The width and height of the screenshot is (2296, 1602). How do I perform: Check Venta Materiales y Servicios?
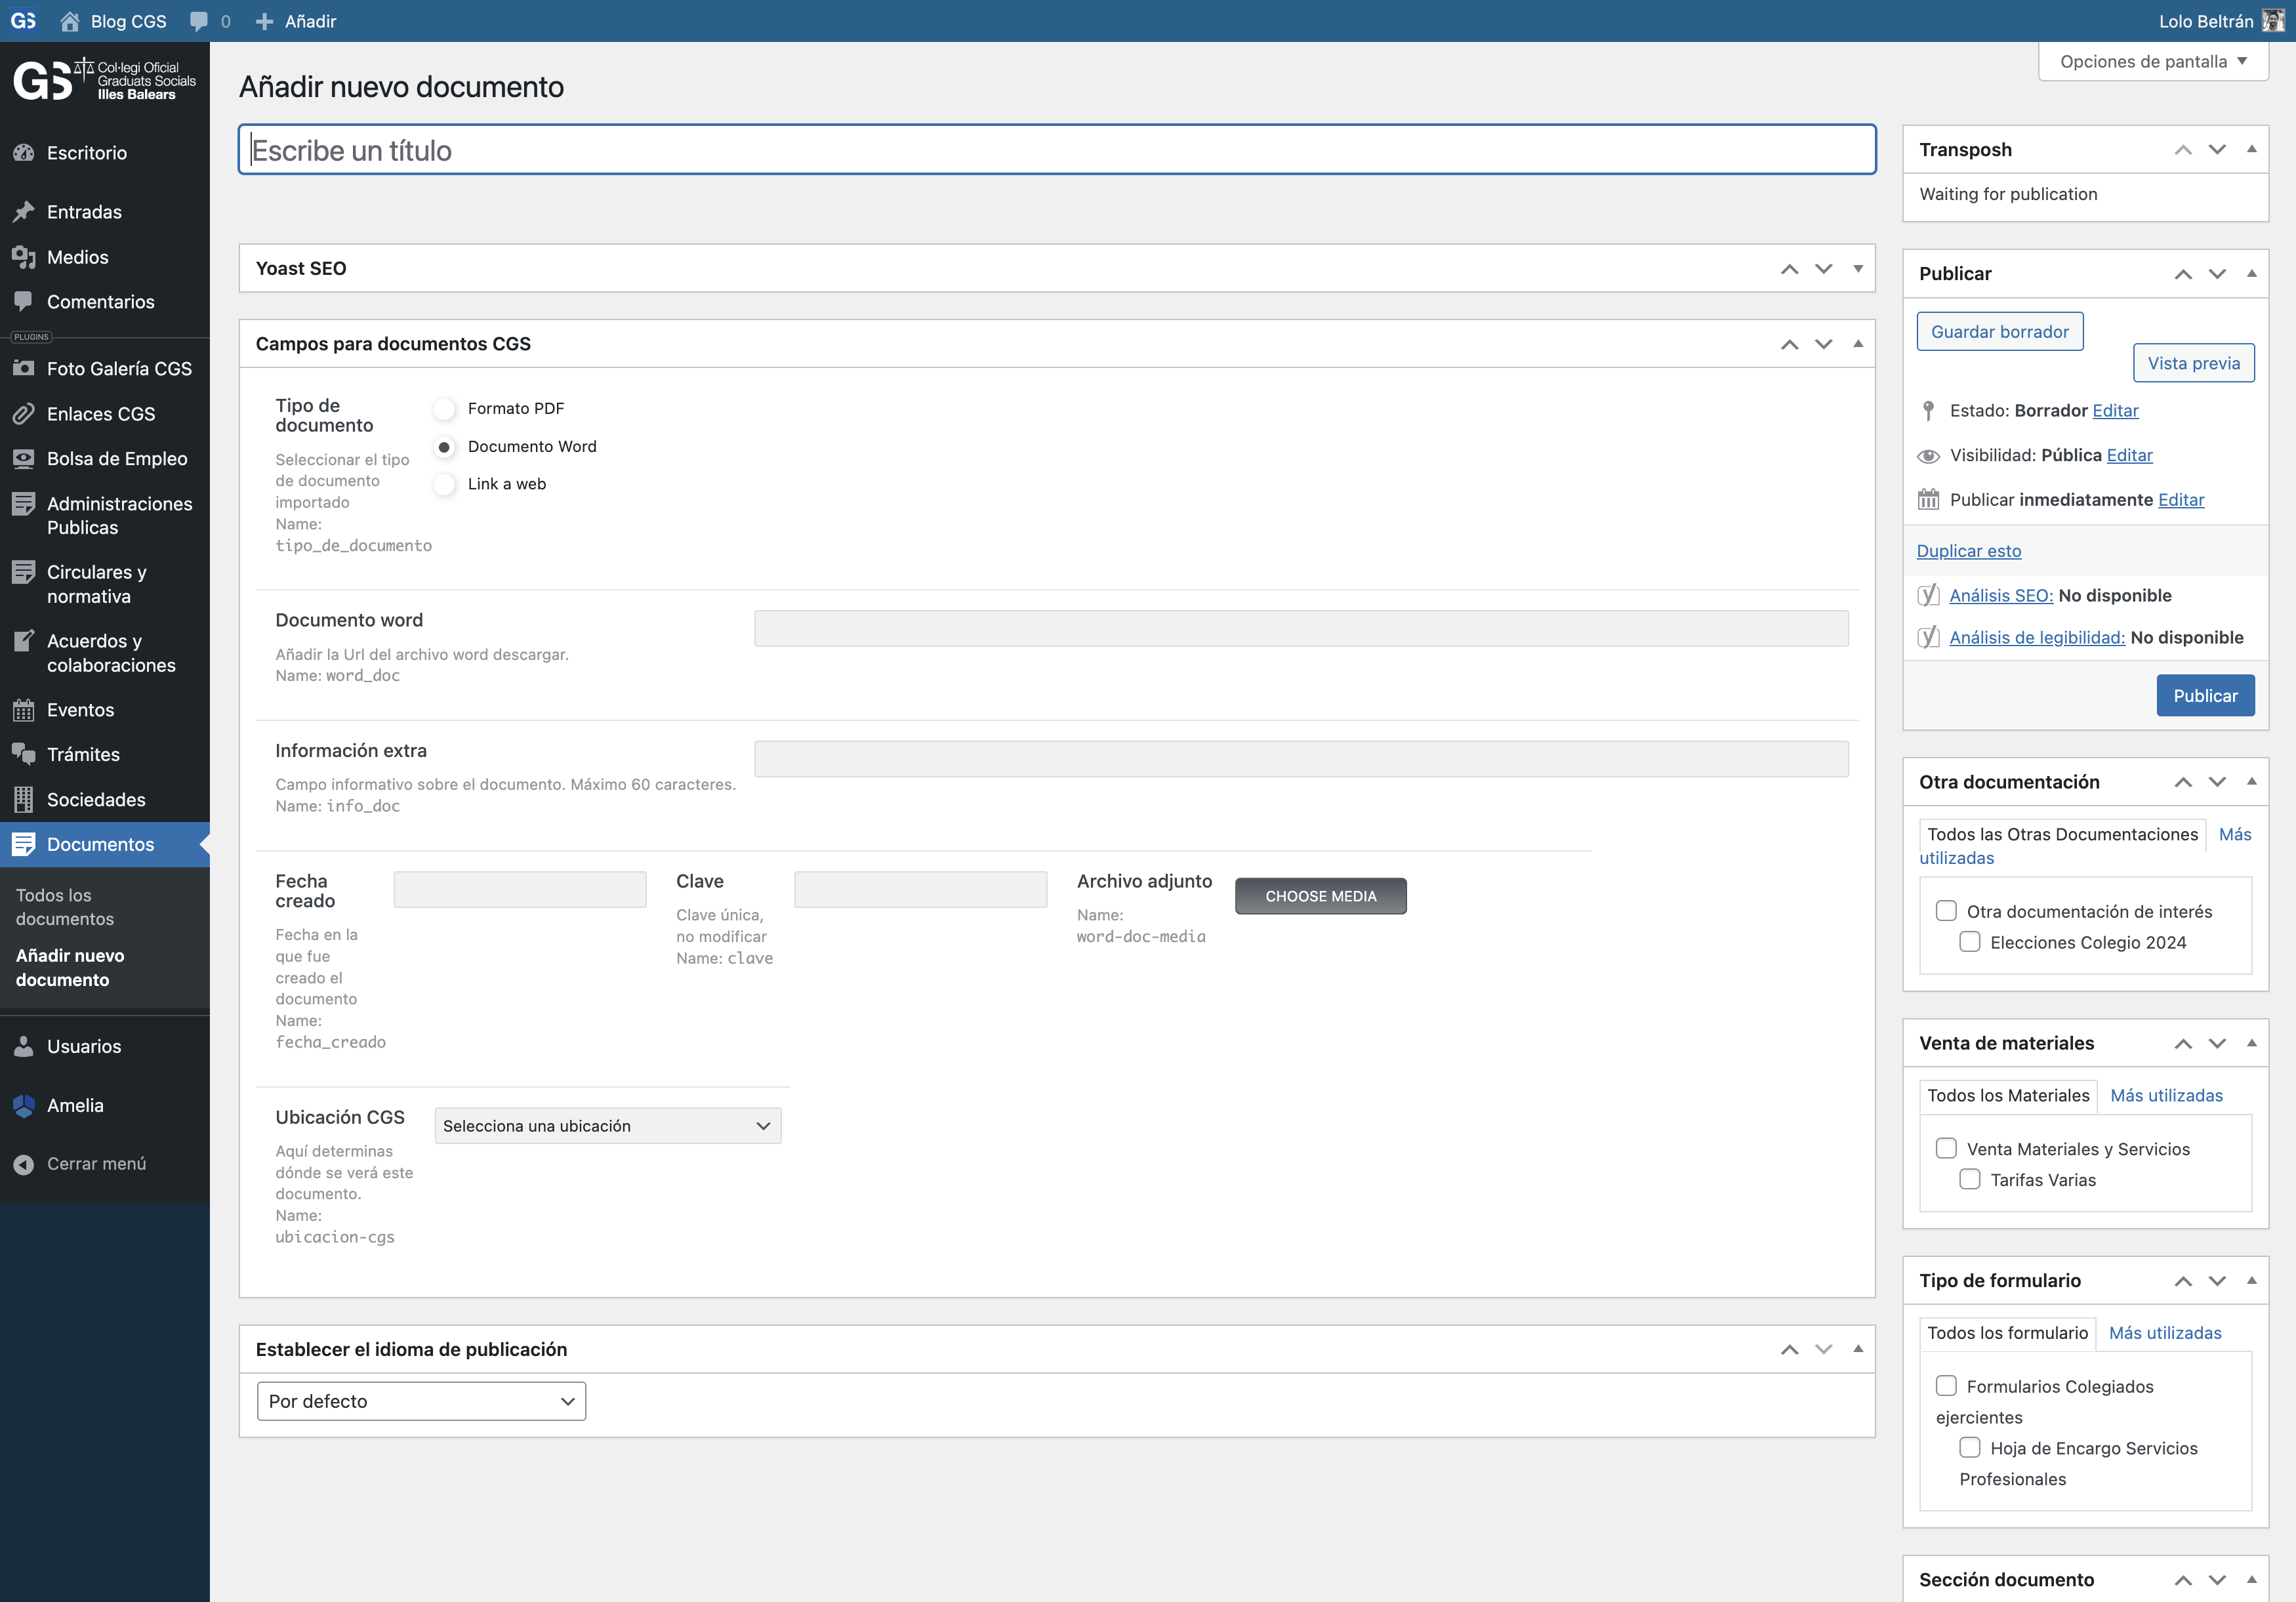click(1946, 1148)
